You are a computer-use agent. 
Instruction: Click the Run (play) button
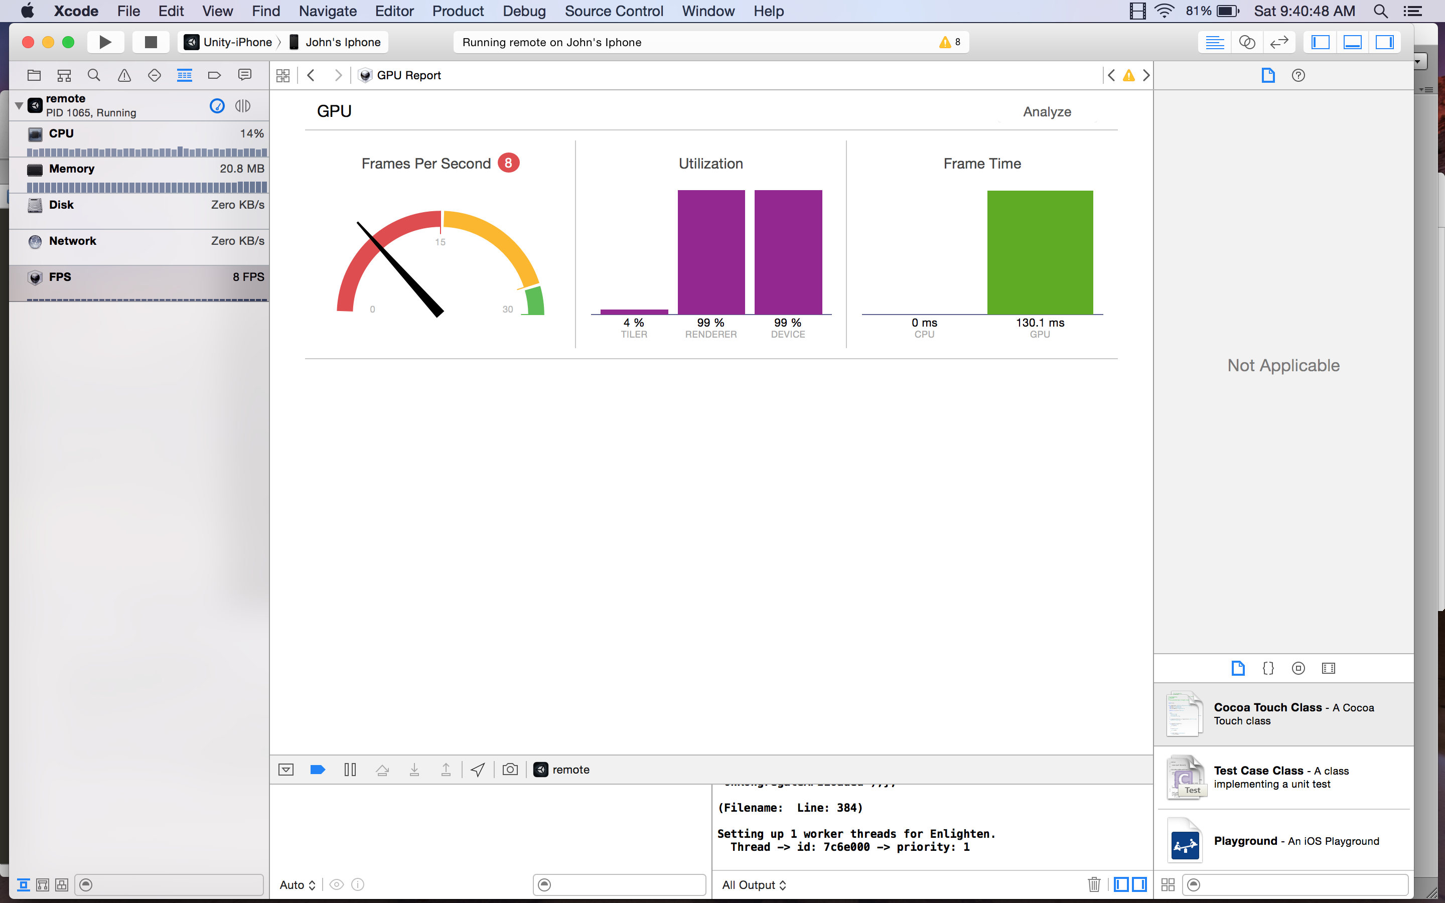click(x=105, y=42)
